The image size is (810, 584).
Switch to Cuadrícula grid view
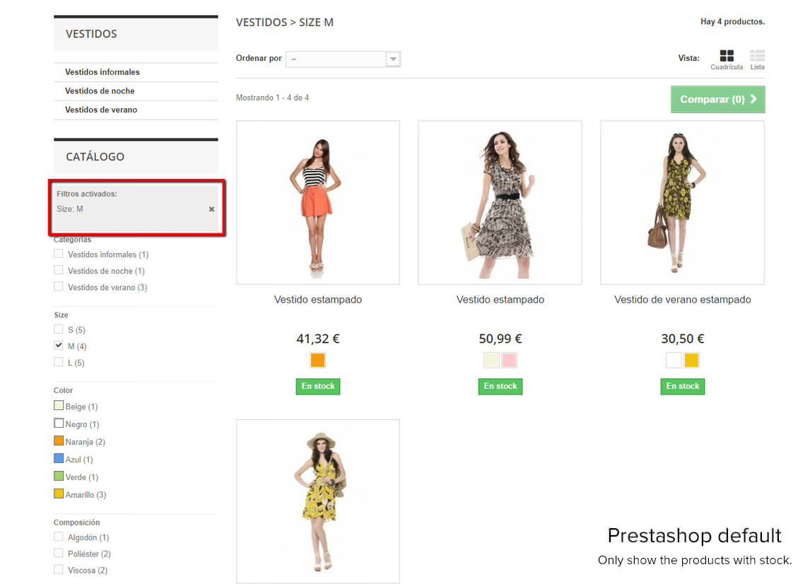pos(726,57)
